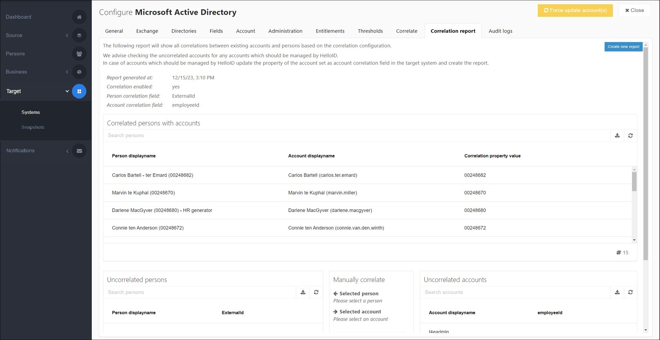The height and width of the screenshot is (340, 660).
Task: Click correlation value 00248682
Action: 475,175
